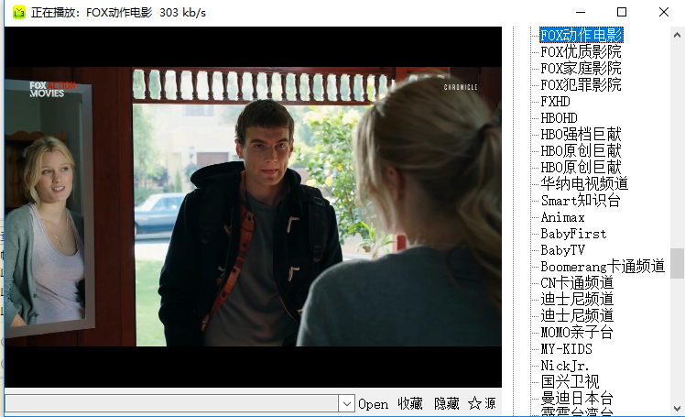Switch to the BabyTV channel
The height and width of the screenshot is (417, 685).
(x=562, y=250)
